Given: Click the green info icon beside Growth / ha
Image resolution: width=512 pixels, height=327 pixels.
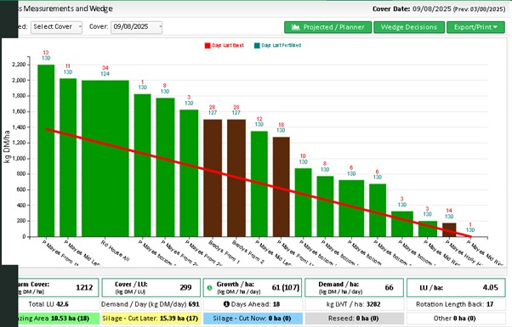Looking at the screenshot, I should click(x=209, y=288).
